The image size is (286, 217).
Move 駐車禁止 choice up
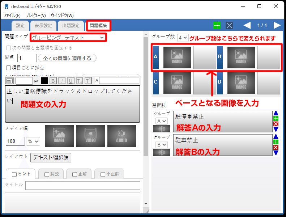[x=276, y=136]
